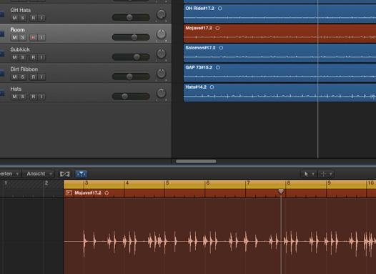This screenshot has width=376, height=274.
Task: Record-enable the Subkick track
Action: point(34,57)
